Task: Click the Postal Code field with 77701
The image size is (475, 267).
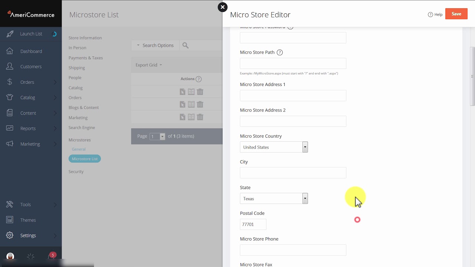Action: tap(253, 224)
